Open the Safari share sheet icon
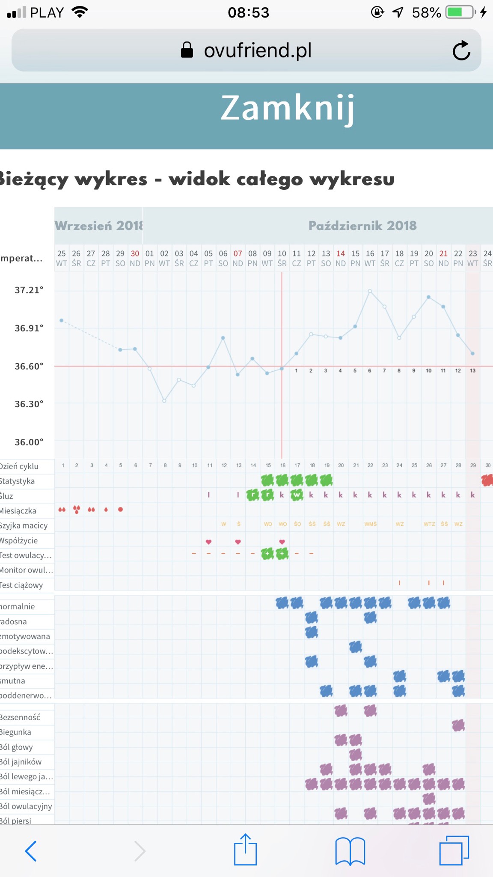 coord(245,850)
